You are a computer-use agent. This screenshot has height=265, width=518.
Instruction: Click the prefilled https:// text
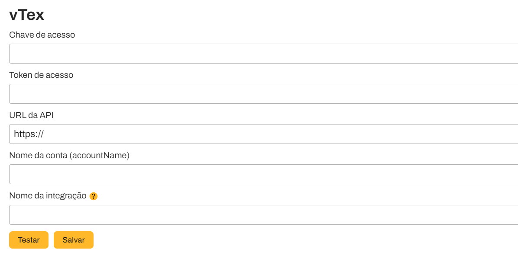(x=29, y=134)
